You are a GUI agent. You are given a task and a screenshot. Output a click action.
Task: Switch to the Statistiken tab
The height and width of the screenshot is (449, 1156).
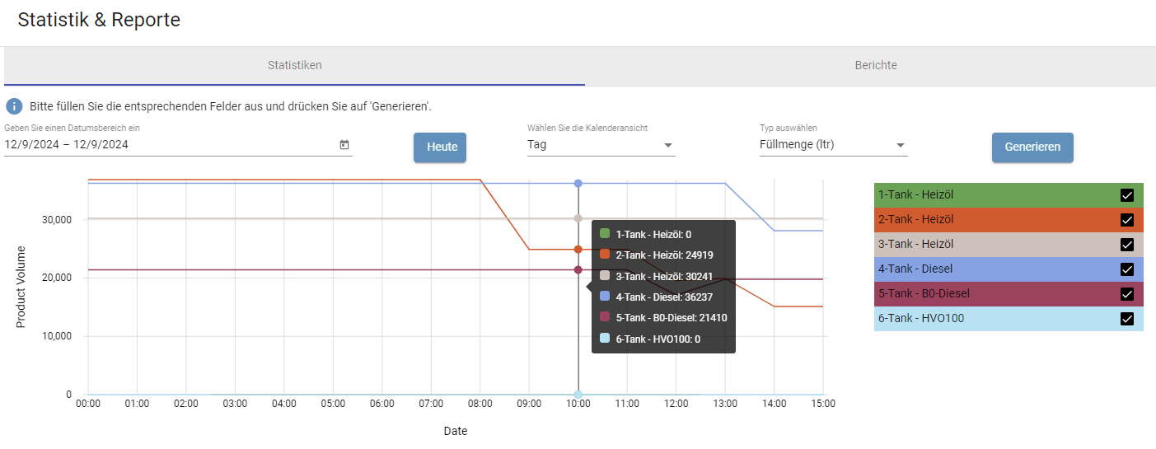(x=294, y=65)
